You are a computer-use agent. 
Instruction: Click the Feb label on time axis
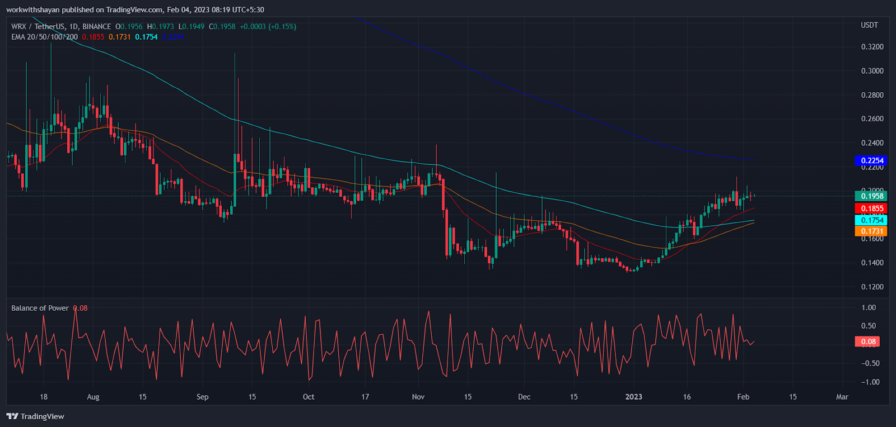click(x=743, y=397)
